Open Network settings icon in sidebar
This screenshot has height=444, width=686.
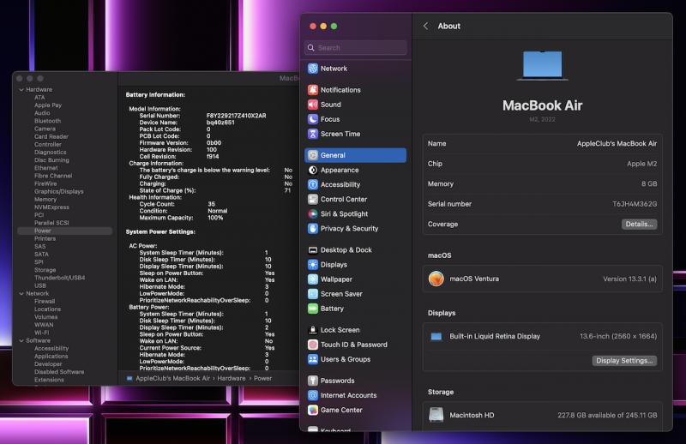pyautogui.click(x=313, y=69)
